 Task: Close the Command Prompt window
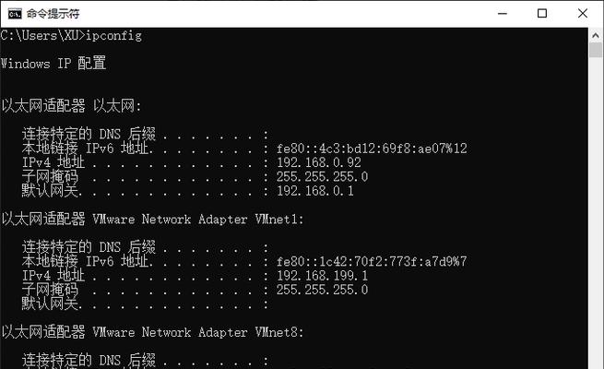pyautogui.click(x=583, y=14)
